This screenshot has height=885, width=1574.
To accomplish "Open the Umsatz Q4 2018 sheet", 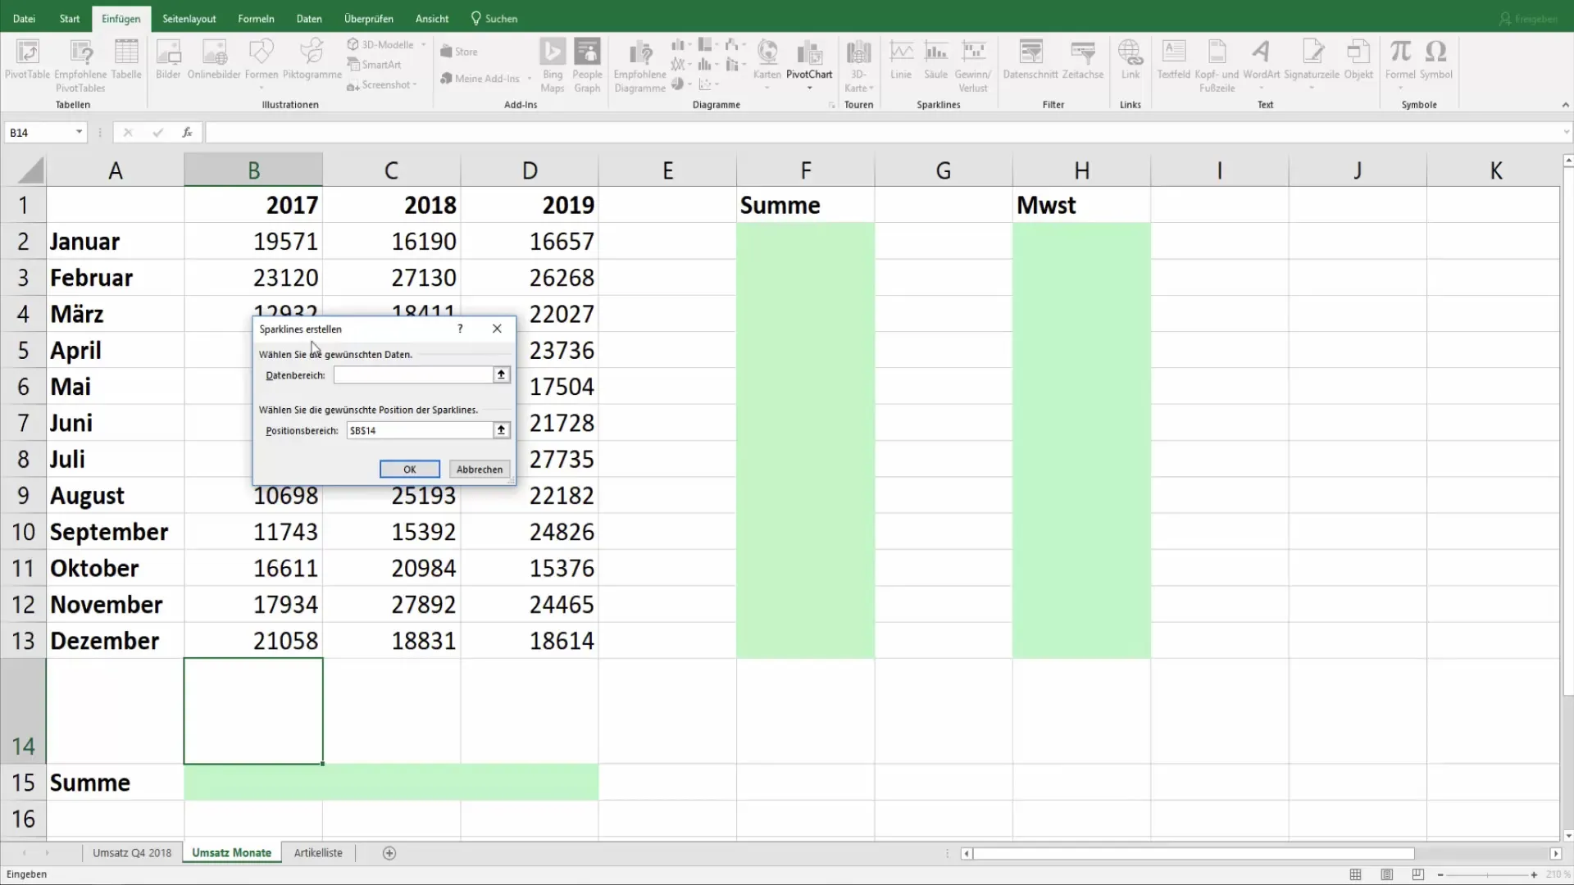I will (132, 853).
